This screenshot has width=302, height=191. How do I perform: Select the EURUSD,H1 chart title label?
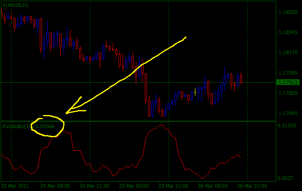pyautogui.click(x=16, y=5)
